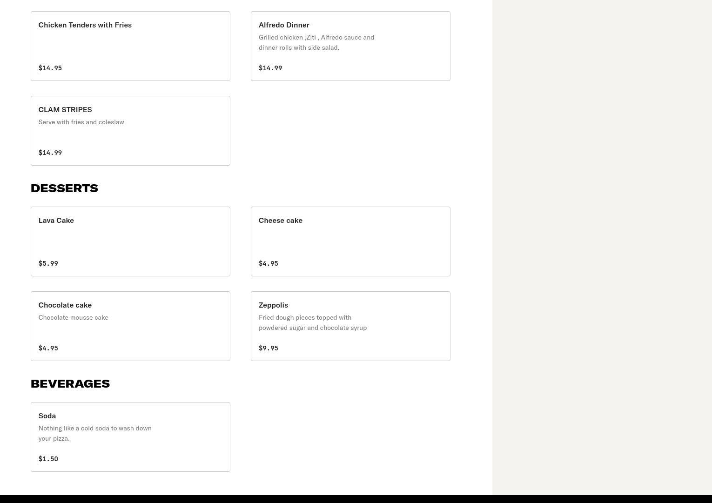This screenshot has height=503, width=712.
Task: Click the 'Chocolate mousse cake' description
Action: [74, 317]
